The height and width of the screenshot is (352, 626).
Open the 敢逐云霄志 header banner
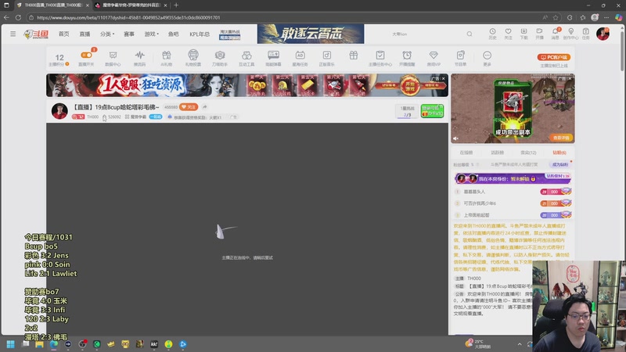pos(311,34)
